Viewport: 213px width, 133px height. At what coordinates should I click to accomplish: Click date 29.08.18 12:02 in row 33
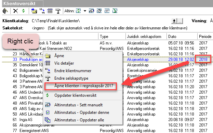click(x=181, y=59)
